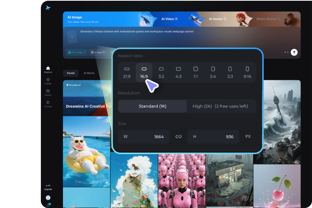The image size is (312, 208).
Task: Switch to the AI Video tab
Action: pos(169,19)
